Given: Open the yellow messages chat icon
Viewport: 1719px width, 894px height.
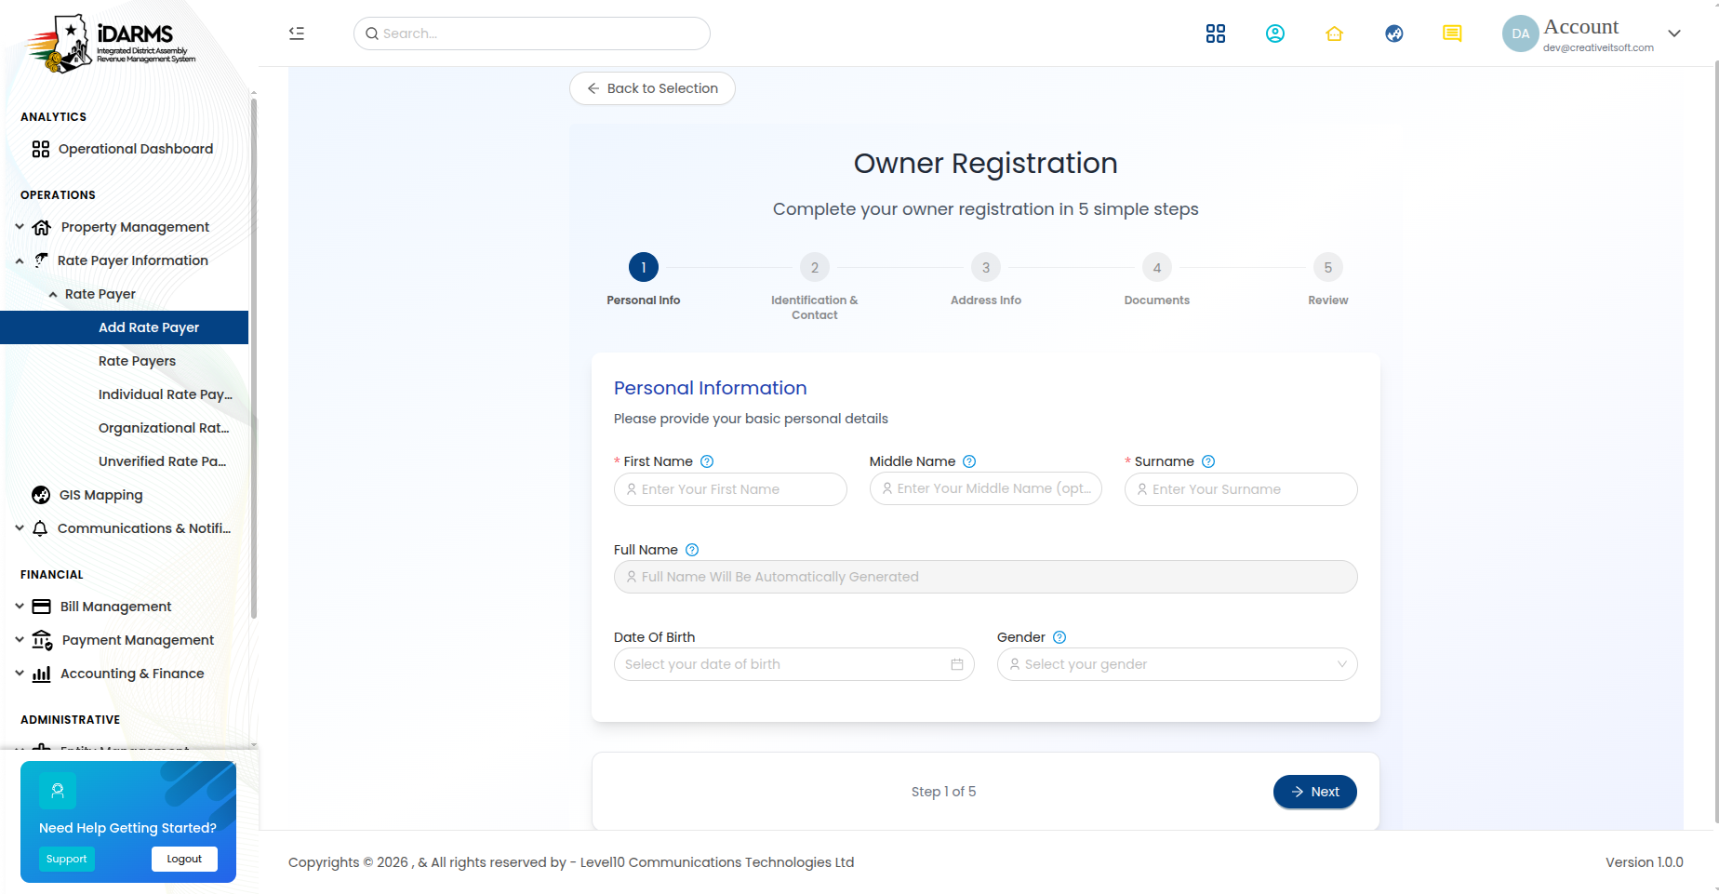Looking at the screenshot, I should click(1452, 33).
